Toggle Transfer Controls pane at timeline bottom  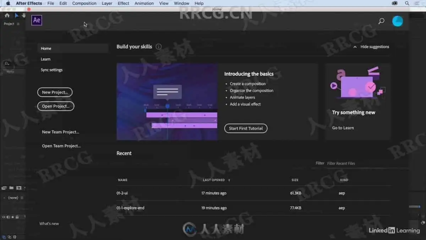click(9, 237)
